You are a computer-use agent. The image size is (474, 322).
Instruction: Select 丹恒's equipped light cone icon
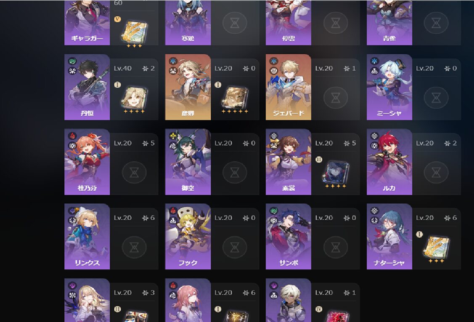click(134, 98)
